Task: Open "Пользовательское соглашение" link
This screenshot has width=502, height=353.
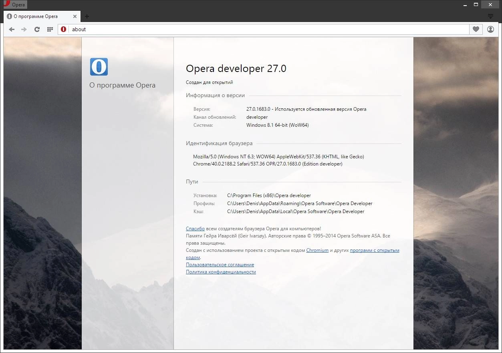Action: coord(220,265)
